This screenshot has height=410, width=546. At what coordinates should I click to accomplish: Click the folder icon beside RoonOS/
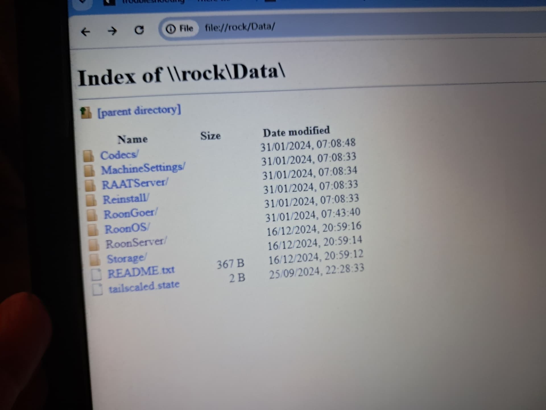[x=93, y=230]
